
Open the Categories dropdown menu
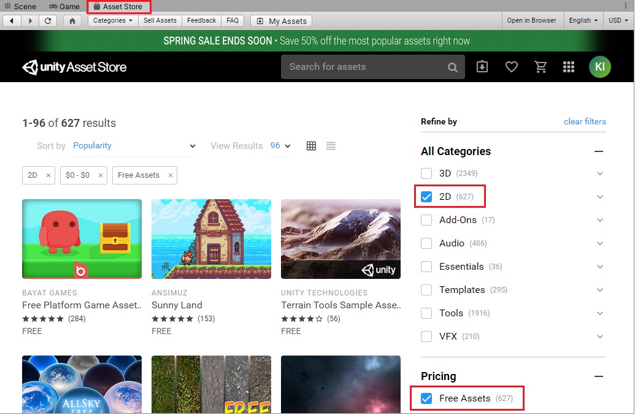pos(113,21)
